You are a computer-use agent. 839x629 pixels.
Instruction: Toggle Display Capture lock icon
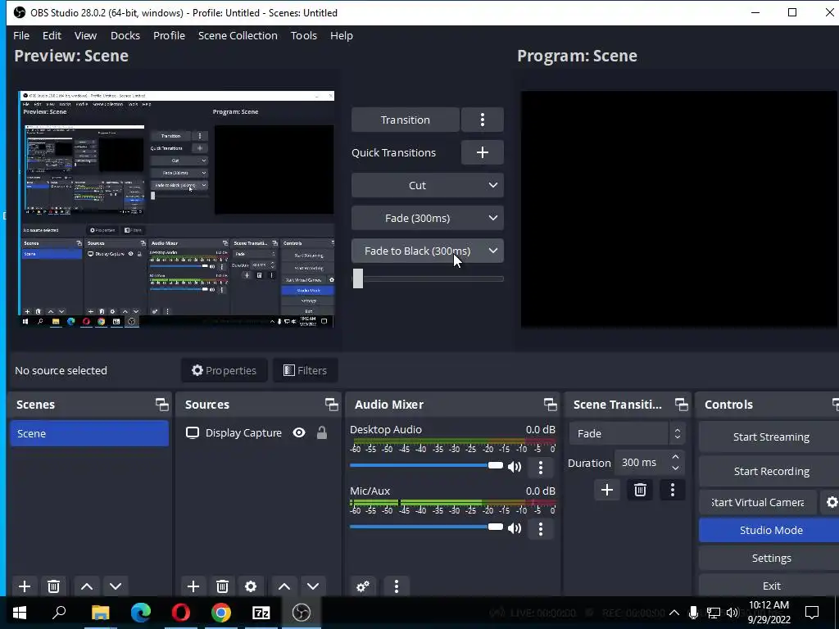click(x=321, y=432)
